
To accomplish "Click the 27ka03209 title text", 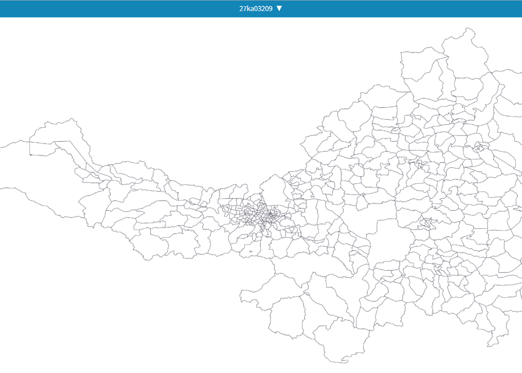I will [256, 8].
